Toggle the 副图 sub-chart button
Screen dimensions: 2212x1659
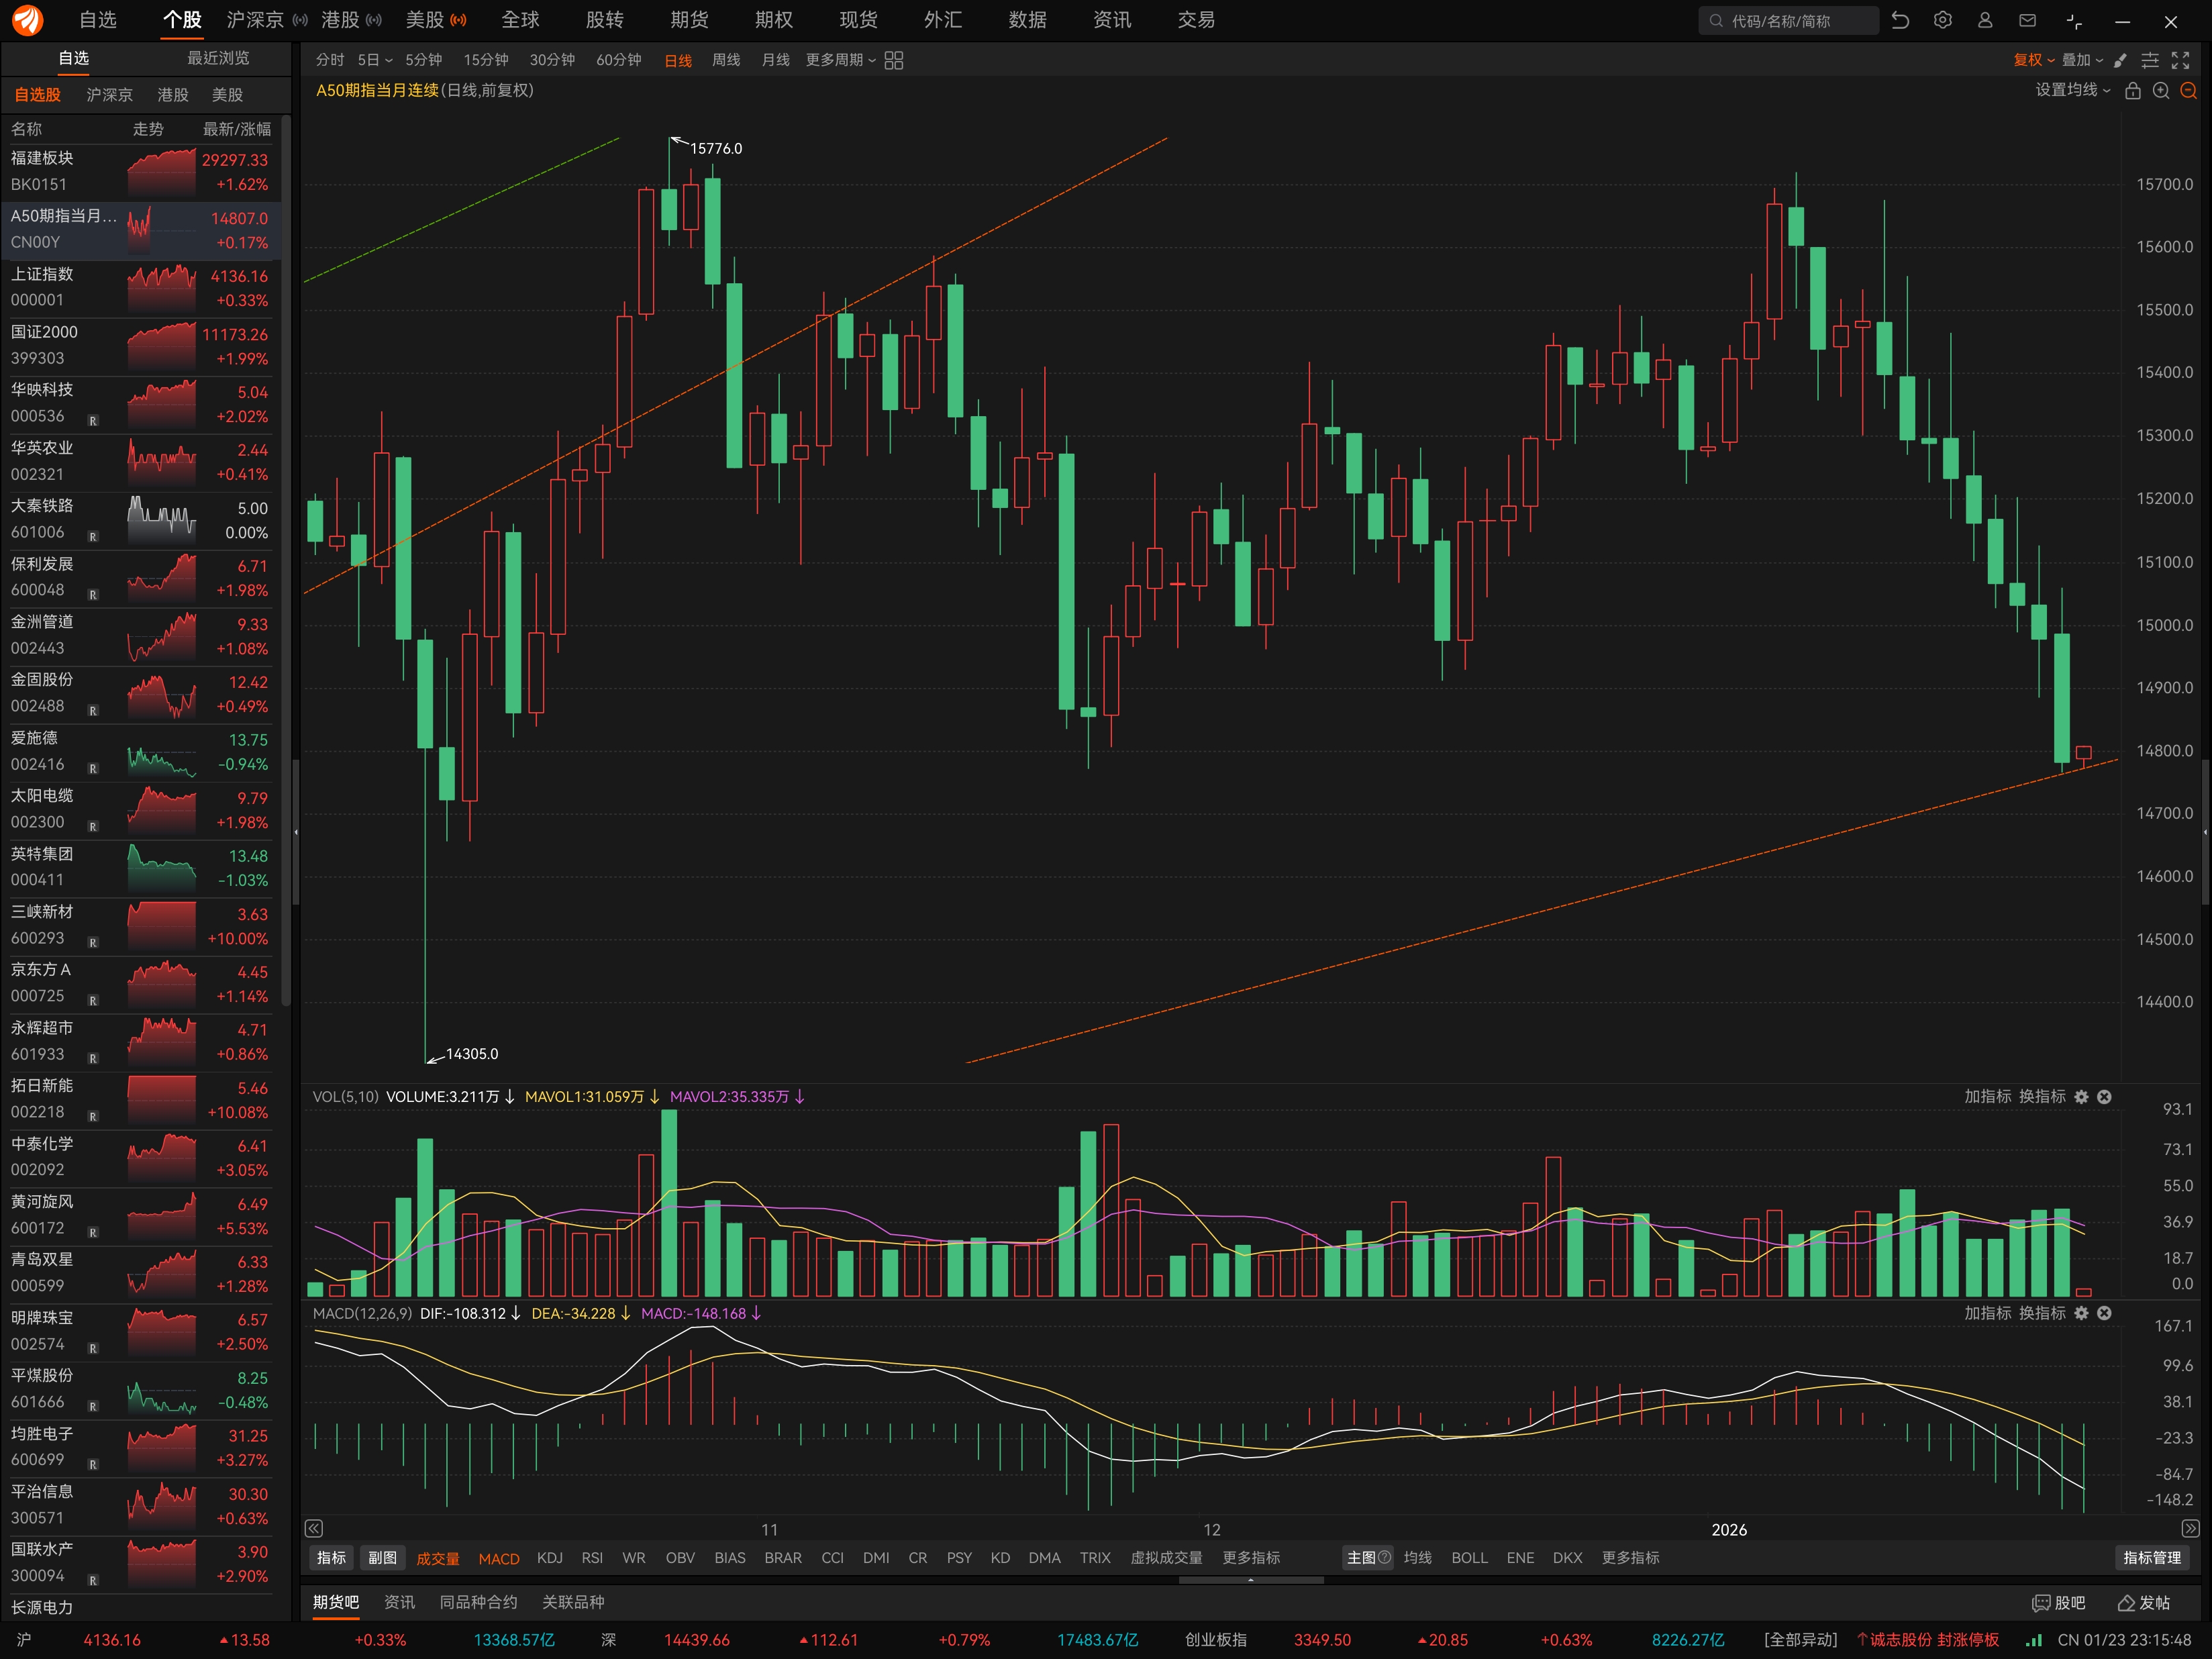coord(382,1557)
